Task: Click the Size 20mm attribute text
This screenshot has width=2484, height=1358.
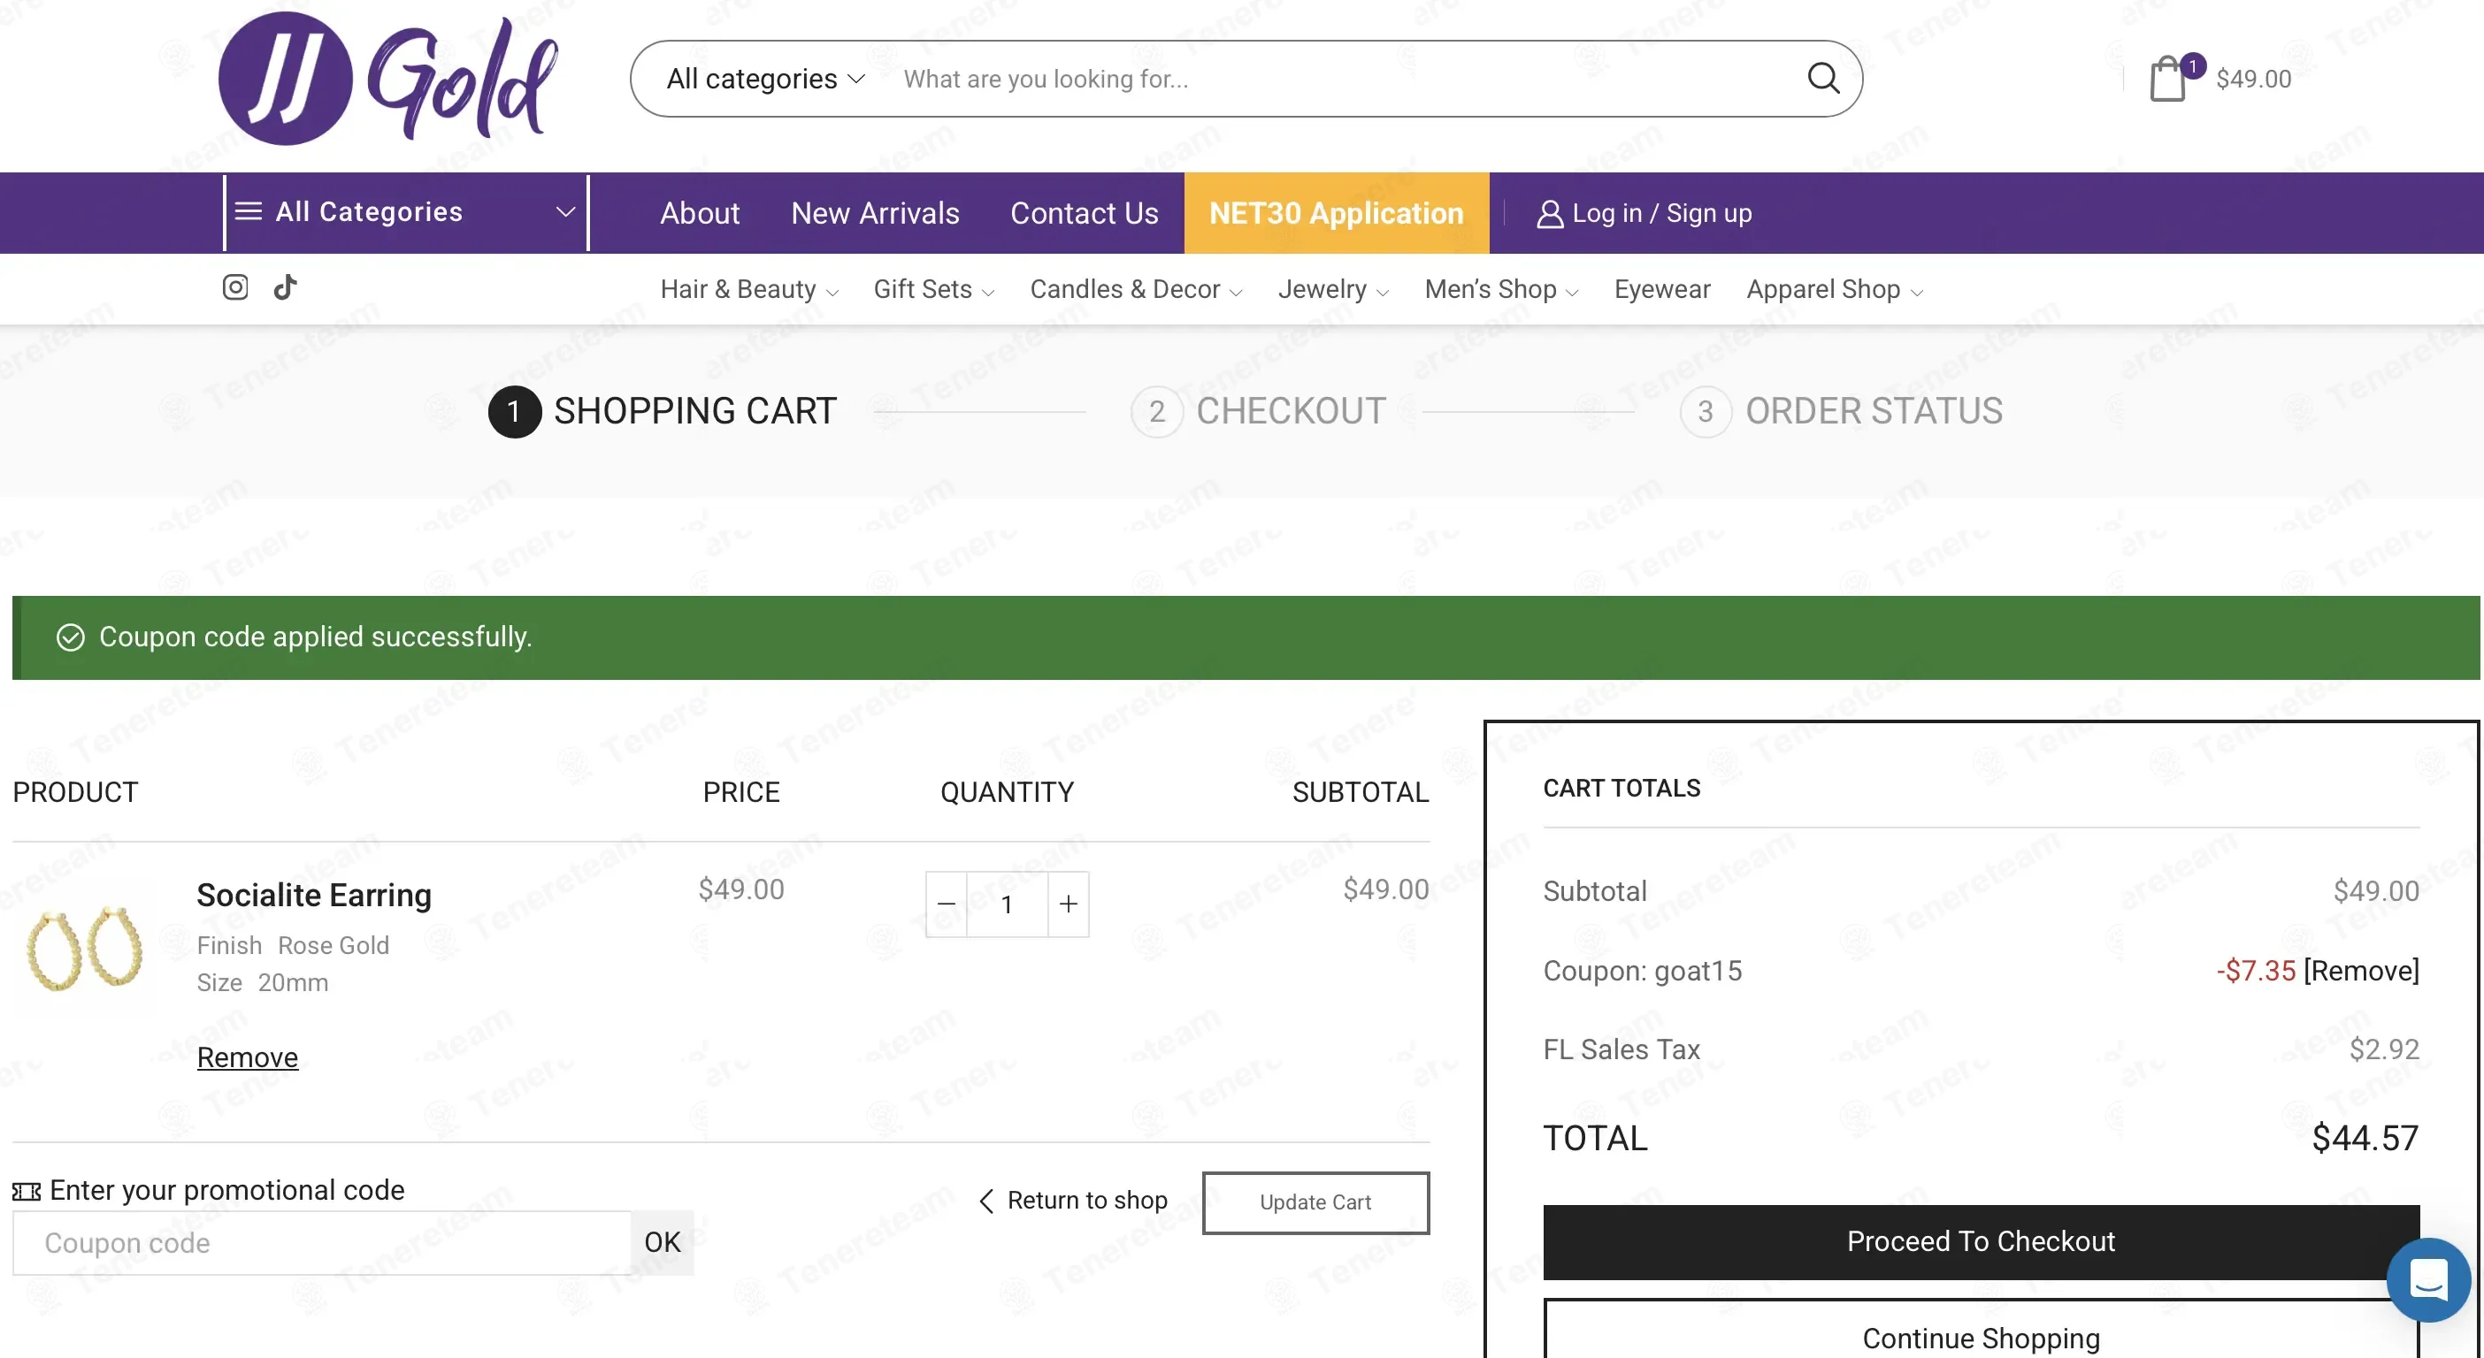Action: click(262, 983)
